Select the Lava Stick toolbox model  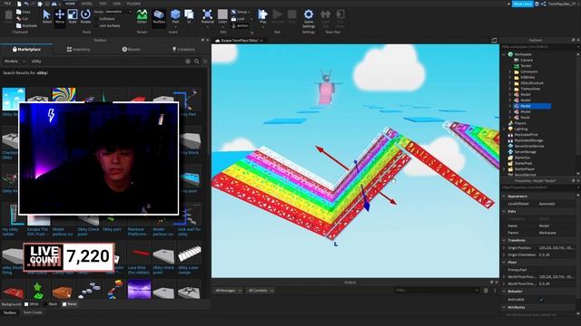pos(139,258)
